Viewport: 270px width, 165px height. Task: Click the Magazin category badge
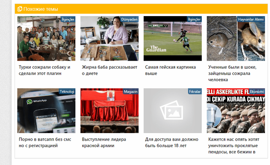[x=131, y=91]
